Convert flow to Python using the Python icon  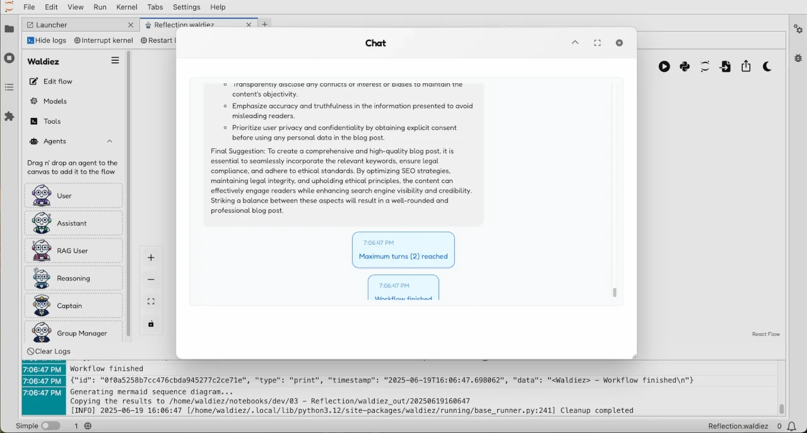pos(684,66)
